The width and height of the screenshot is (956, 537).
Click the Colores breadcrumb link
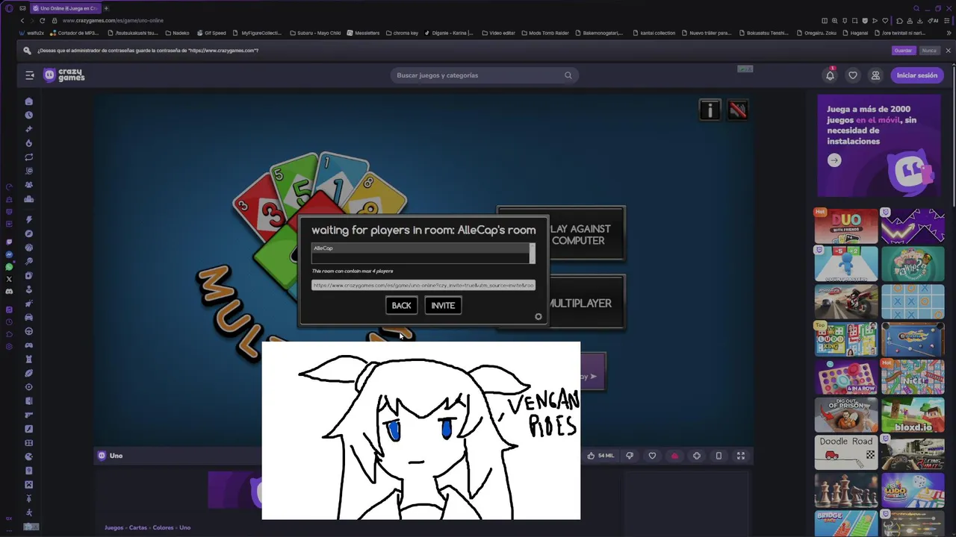pyautogui.click(x=163, y=527)
